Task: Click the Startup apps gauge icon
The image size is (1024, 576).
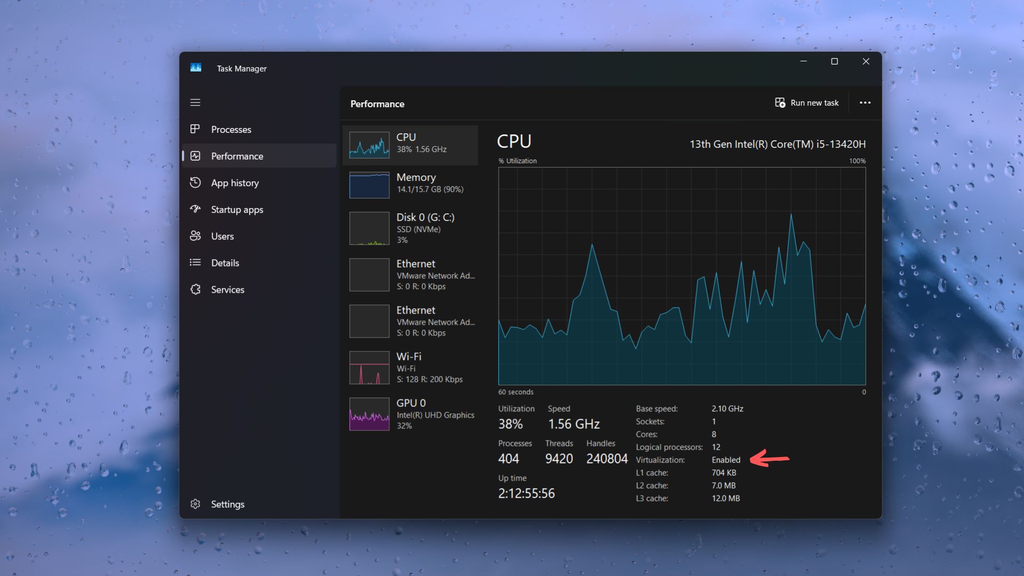Action: [x=195, y=209]
